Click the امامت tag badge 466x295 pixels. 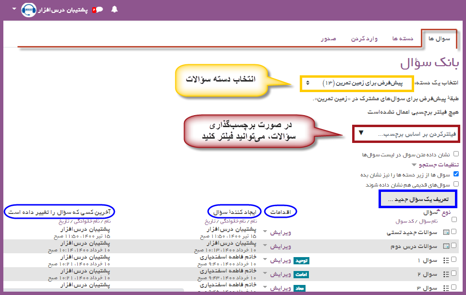301,274
